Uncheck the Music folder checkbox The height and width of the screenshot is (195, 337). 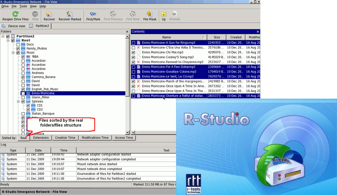pyautogui.click(x=18, y=53)
